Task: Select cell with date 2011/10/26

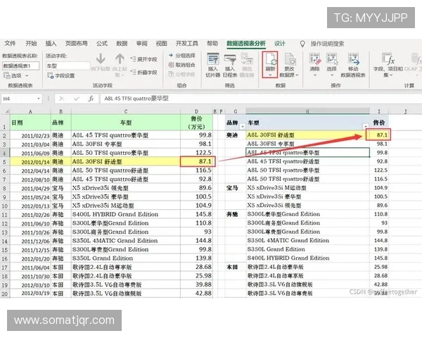Action: click(30, 232)
